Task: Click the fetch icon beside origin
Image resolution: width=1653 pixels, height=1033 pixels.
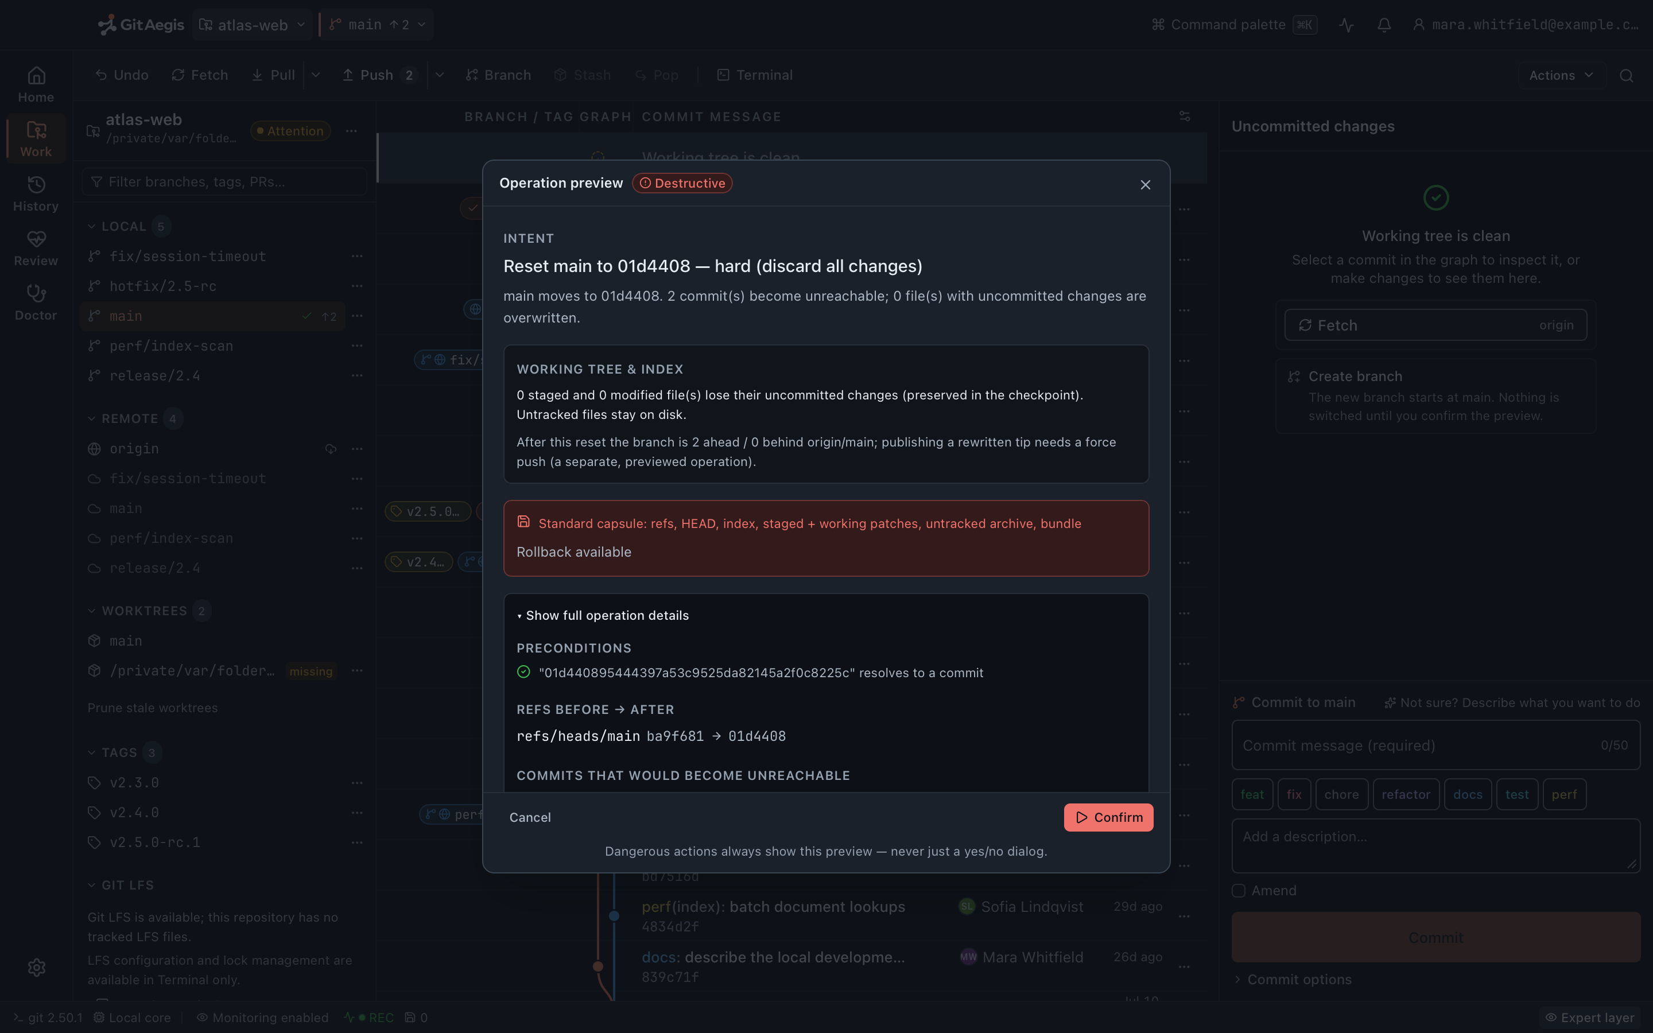Action: (x=331, y=449)
